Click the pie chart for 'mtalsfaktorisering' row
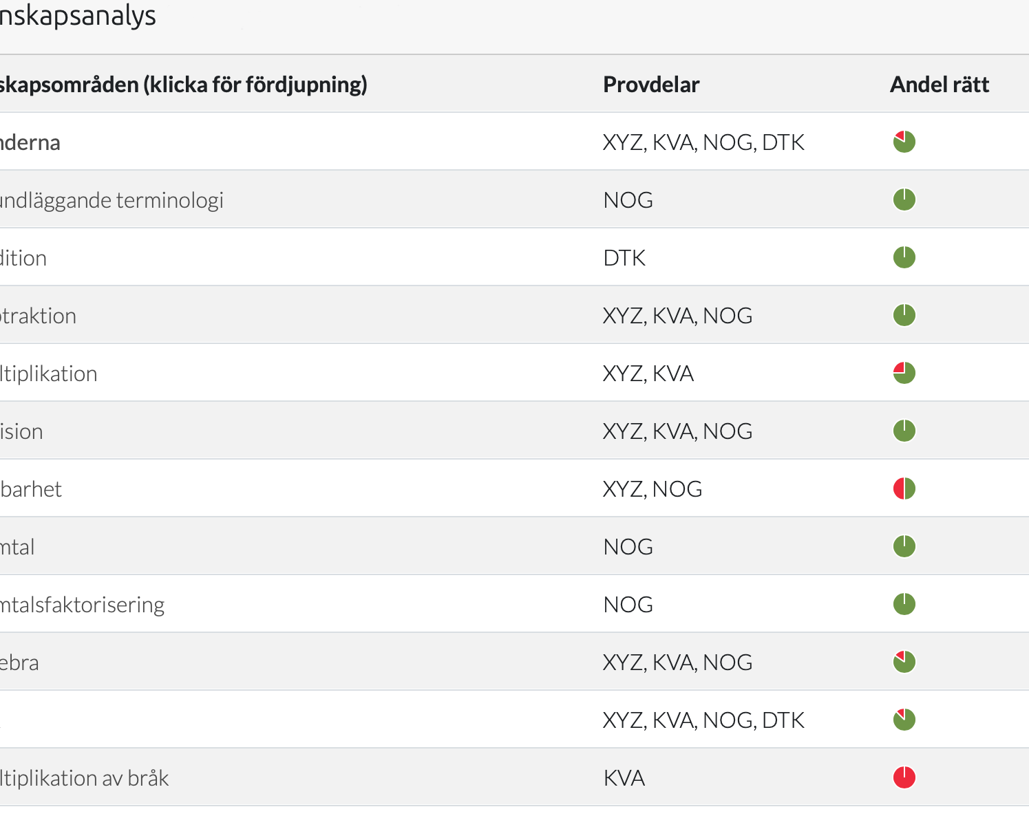Image resolution: width=1029 pixels, height=818 pixels. tap(904, 604)
